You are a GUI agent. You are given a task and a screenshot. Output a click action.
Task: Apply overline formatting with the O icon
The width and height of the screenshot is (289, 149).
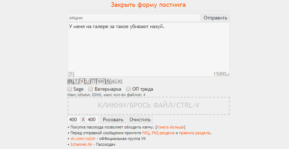tap(94, 81)
